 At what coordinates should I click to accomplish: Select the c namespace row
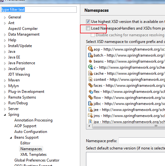click(126, 67)
